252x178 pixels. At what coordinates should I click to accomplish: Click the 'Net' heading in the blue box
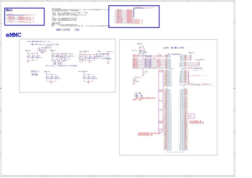point(9,10)
